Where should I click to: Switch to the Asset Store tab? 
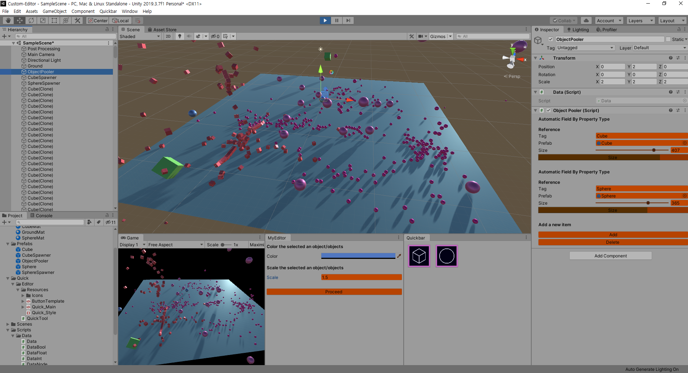pos(162,29)
